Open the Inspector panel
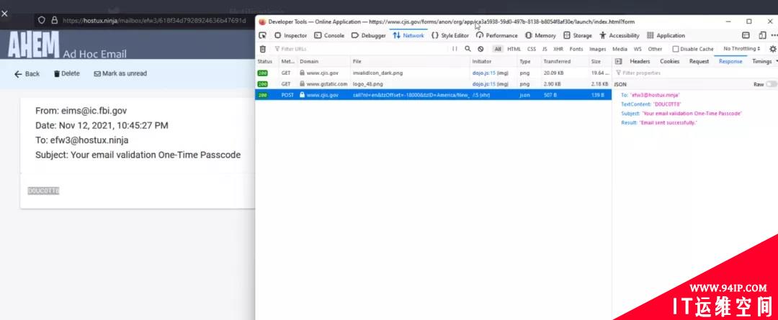Viewport: 778px width, 320px height. (291, 36)
